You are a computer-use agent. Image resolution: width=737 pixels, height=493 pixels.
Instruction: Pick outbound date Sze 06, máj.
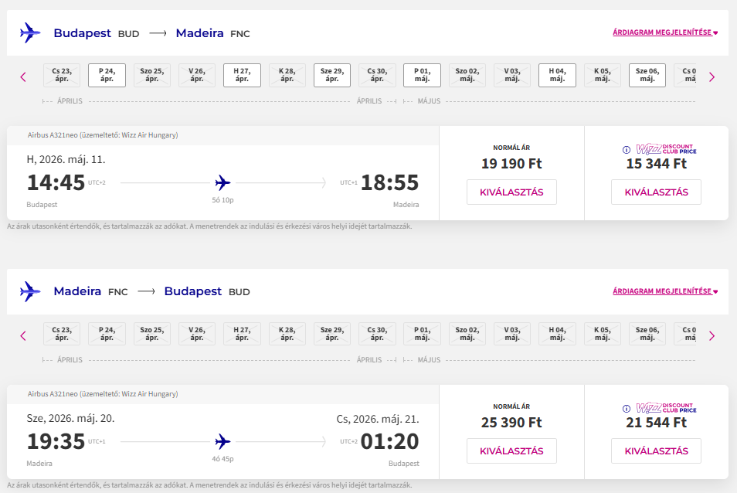647,76
